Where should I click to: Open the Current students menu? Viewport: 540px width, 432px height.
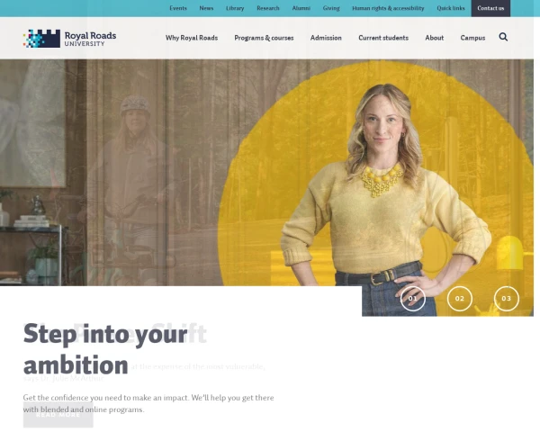pos(383,38)
